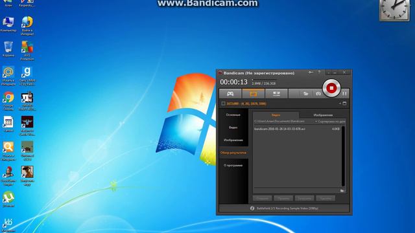
Task: Click the first disabled button under file list
Action: [262, 199]
